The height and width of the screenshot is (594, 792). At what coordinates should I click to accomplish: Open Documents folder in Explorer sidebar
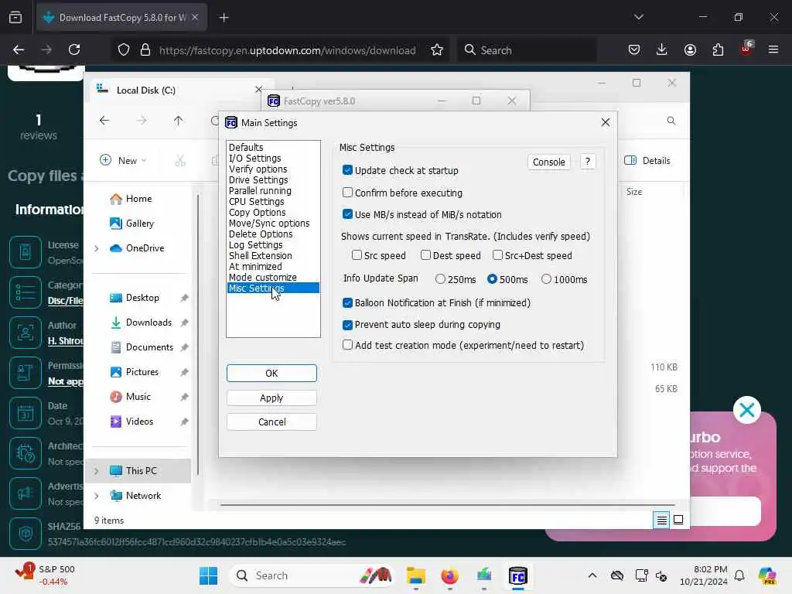(x=142, y=347)
